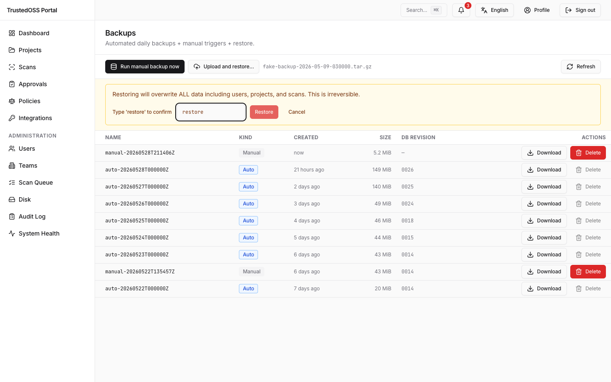Click the 149 MiB size cell
This screenshot has width=611, height=382.
tap(382, 170)
